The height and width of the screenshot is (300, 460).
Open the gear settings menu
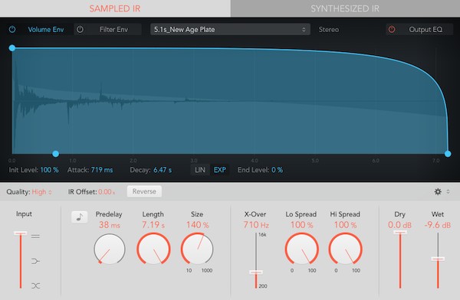coord(438,191)
